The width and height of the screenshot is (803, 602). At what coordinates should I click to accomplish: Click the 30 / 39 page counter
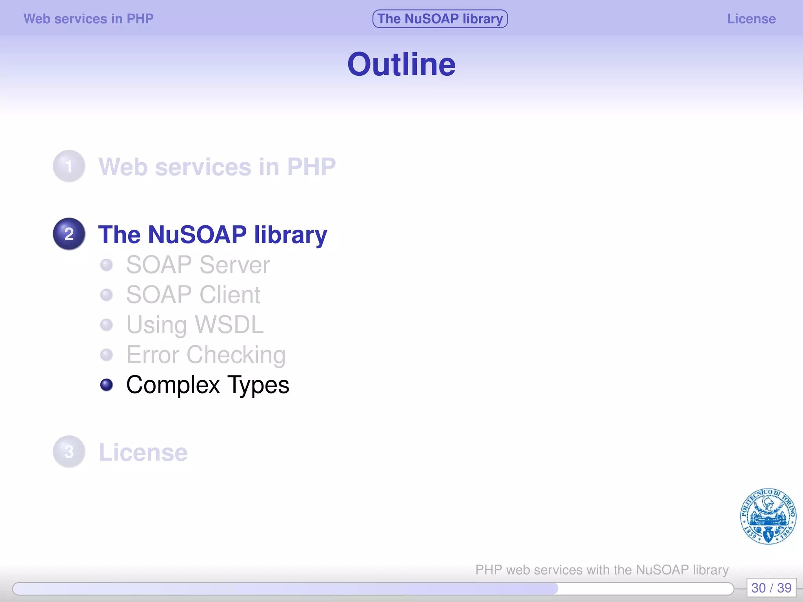click(771, 588)
